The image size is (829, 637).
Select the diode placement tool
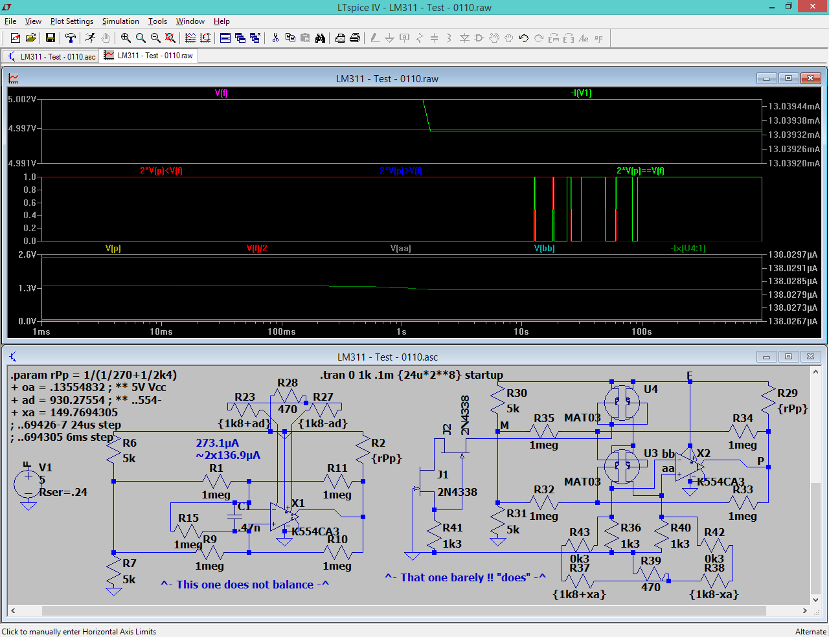pos(464,38)
